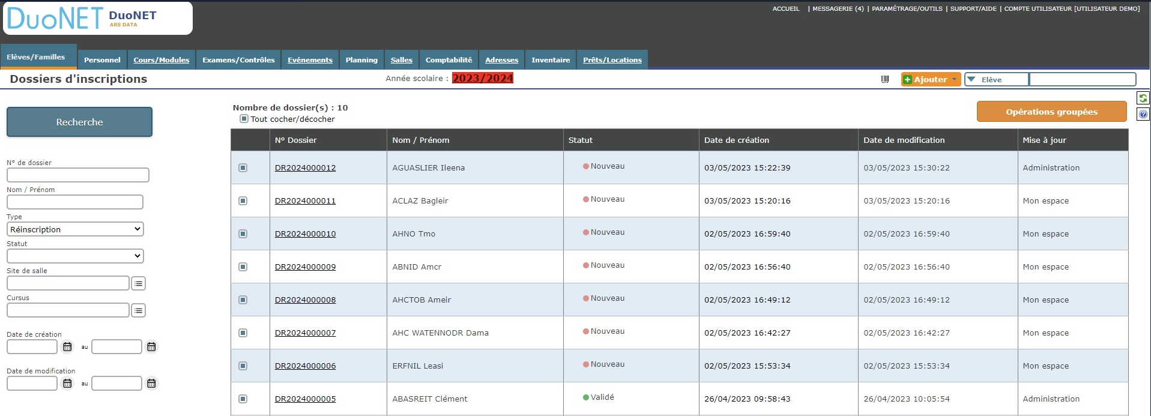1151x416 pixels.
Task: Open Date de modification start calendar
Action: 67,384
